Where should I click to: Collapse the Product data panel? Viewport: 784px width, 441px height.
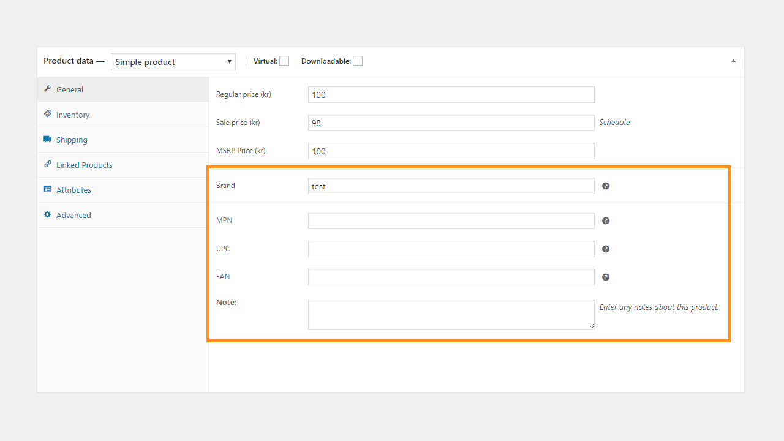point(733,61)
